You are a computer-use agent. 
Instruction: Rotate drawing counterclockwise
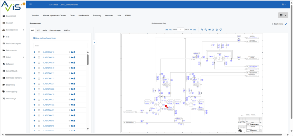click(217, 29)
